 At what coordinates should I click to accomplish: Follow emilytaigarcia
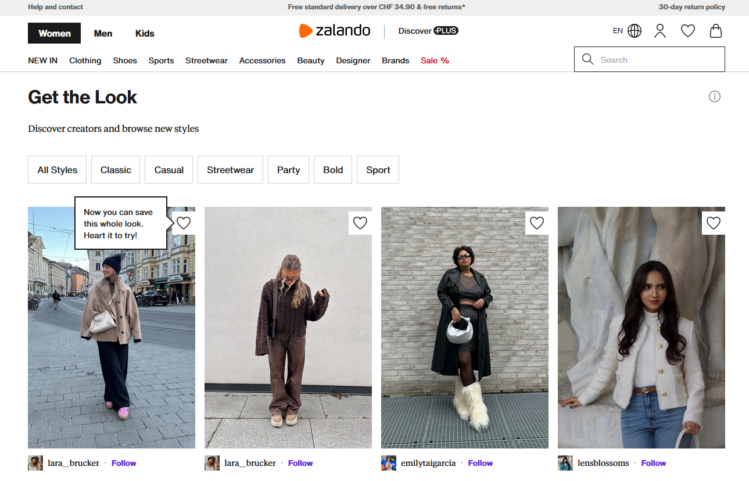[x=481, y=463]
